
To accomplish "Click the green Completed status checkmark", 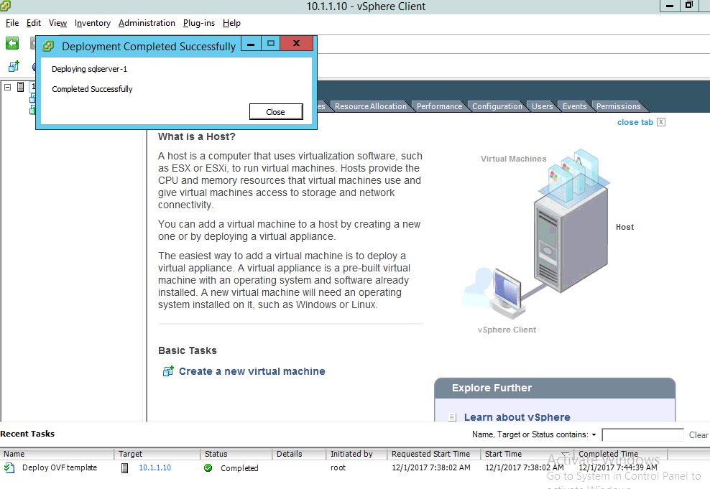I will click(x=208, y=467).
